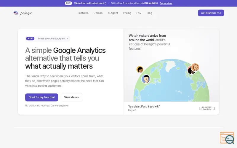This screenshot has width=237, height=148.
Task: Click the Founders' Favorite laurel badge
Action: pos(207,108)
